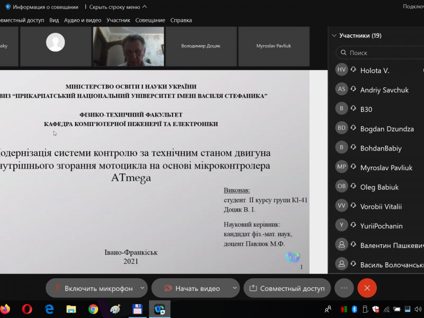
Task: Open the Paint icon in the taskbar
Action: click(x=115, y=308)
